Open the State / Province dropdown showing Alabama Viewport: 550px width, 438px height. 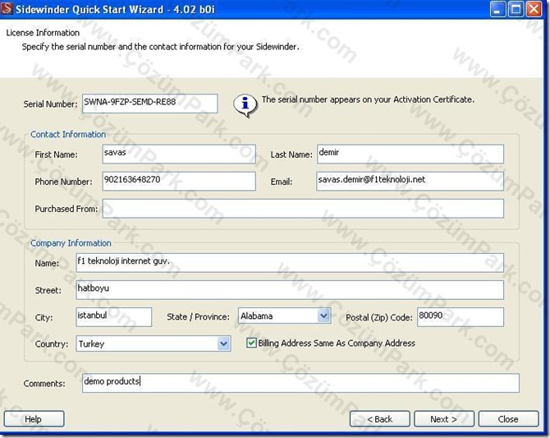coord(285,316)
